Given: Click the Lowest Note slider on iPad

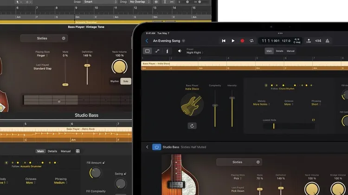Looking at the screenshot, I should (x=289, y=126).
